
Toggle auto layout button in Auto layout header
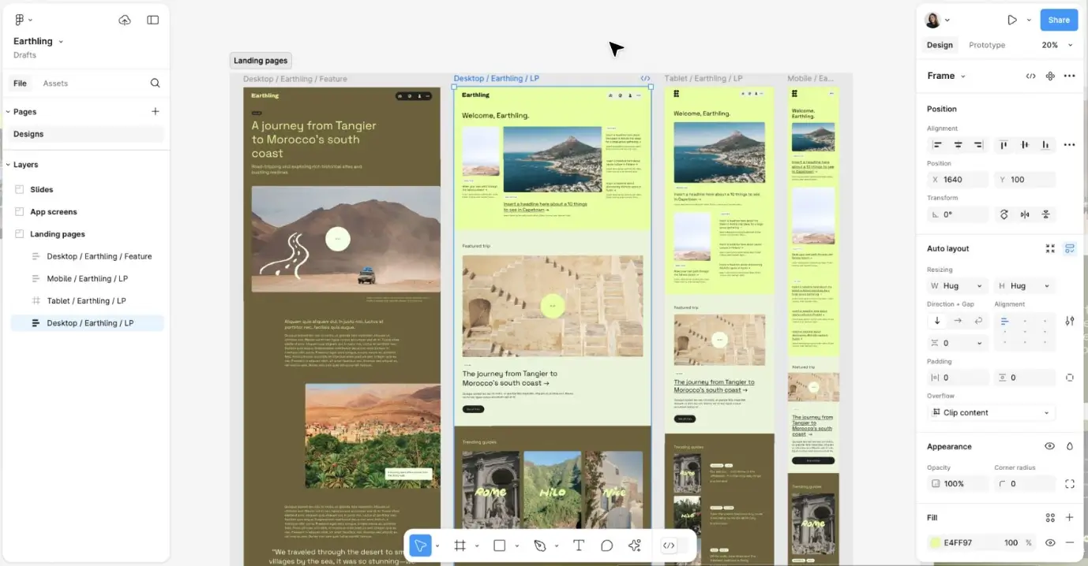pos(1070,248)
